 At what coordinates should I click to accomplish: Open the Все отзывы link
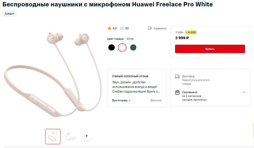(x=120, y=100)
